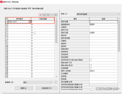Open part selection via the … button in CJX2-3211 cell
This screenshot has height=94, width=122.
click(x=30, y=22)
